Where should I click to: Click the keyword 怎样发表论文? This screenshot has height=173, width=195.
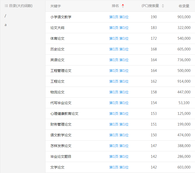point(61,146)
